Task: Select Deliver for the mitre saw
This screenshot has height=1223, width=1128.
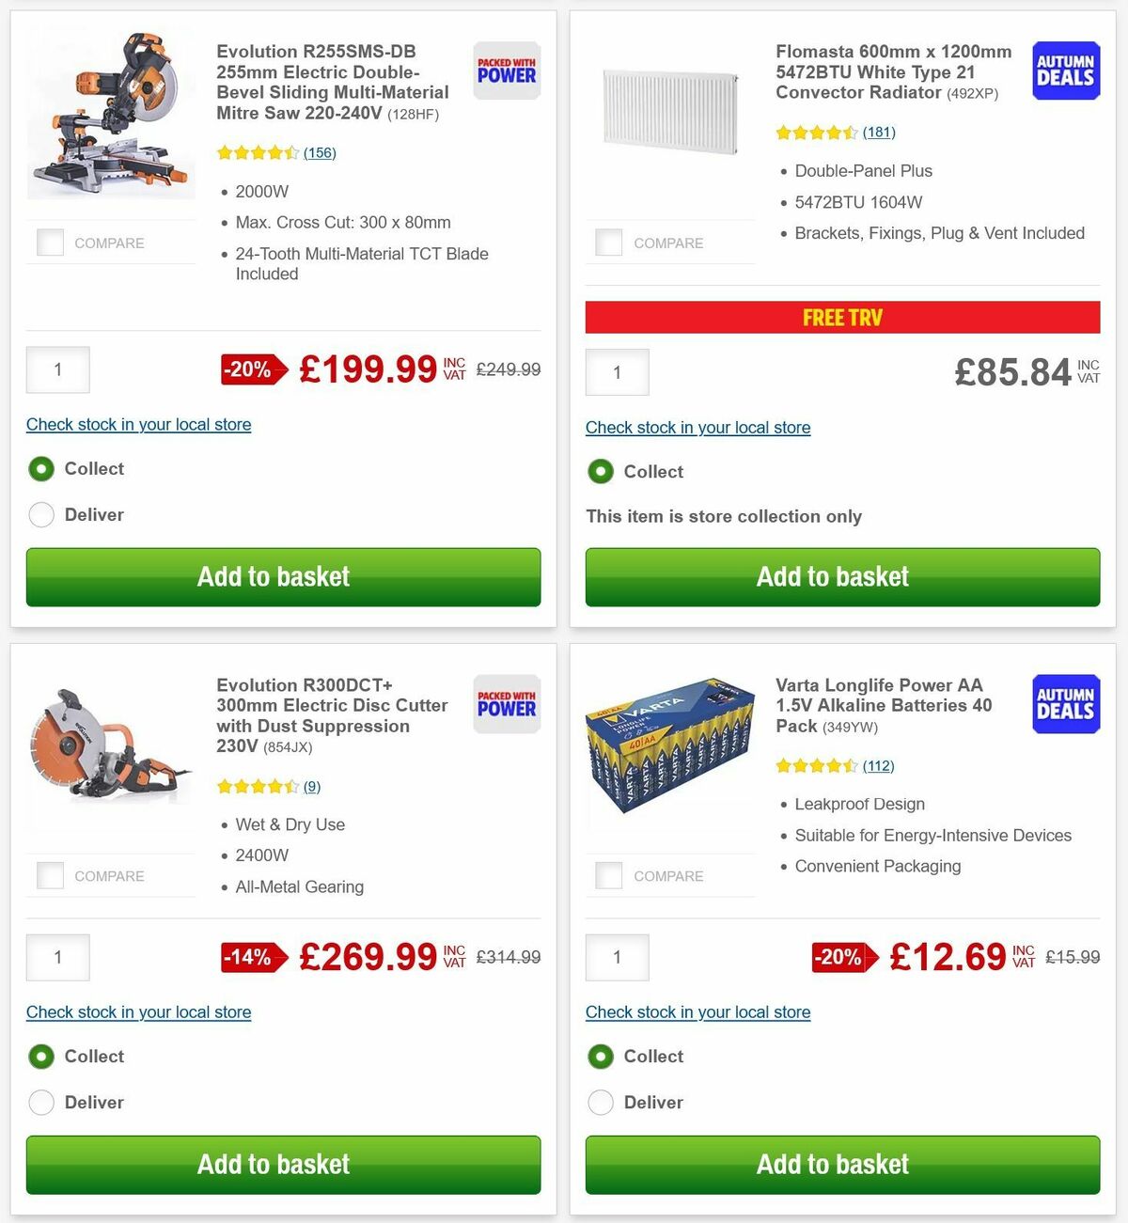Action: click(x=41, y=514)
